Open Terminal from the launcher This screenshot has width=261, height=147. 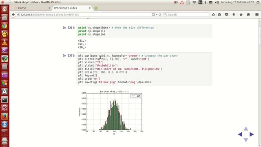4,100
